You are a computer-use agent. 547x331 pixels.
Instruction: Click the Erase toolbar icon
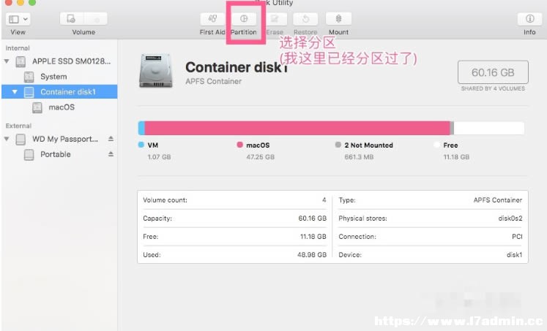[x=275, y=19]
